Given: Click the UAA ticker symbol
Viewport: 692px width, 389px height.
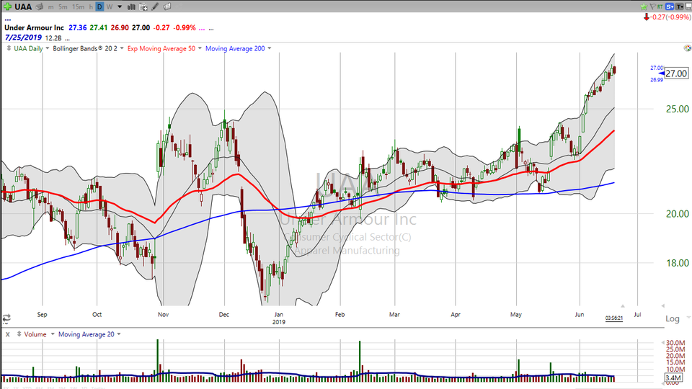Looking at the screenshot, I should pos(23,6).
